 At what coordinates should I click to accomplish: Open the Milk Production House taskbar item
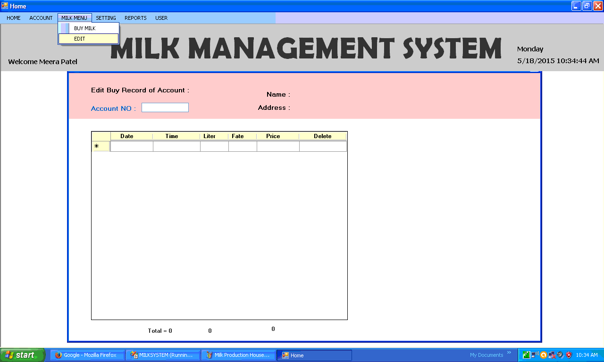click(x=238, y=355)
